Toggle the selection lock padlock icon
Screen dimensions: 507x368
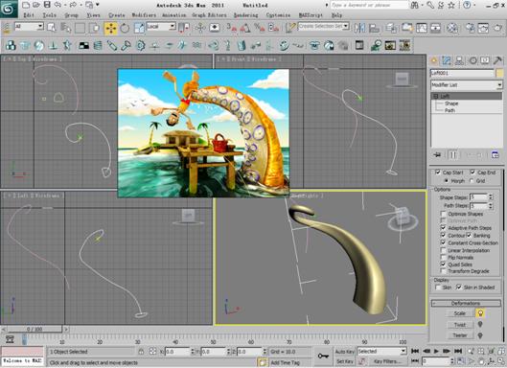click(141, 352)
